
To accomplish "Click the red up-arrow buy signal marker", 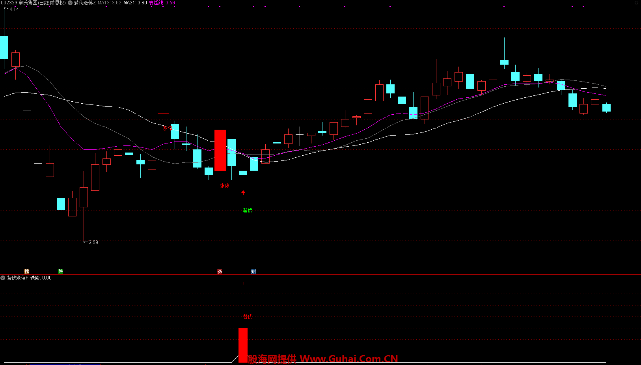I will click(x=243, y=193).
